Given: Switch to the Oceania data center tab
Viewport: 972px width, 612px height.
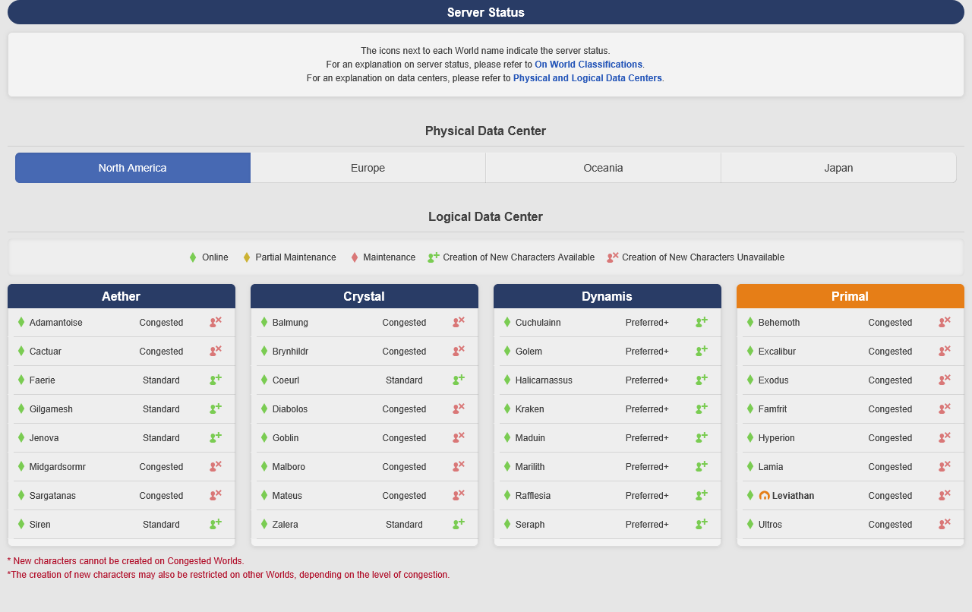Looking at the screenshot, I should click(x=604, y=168).
